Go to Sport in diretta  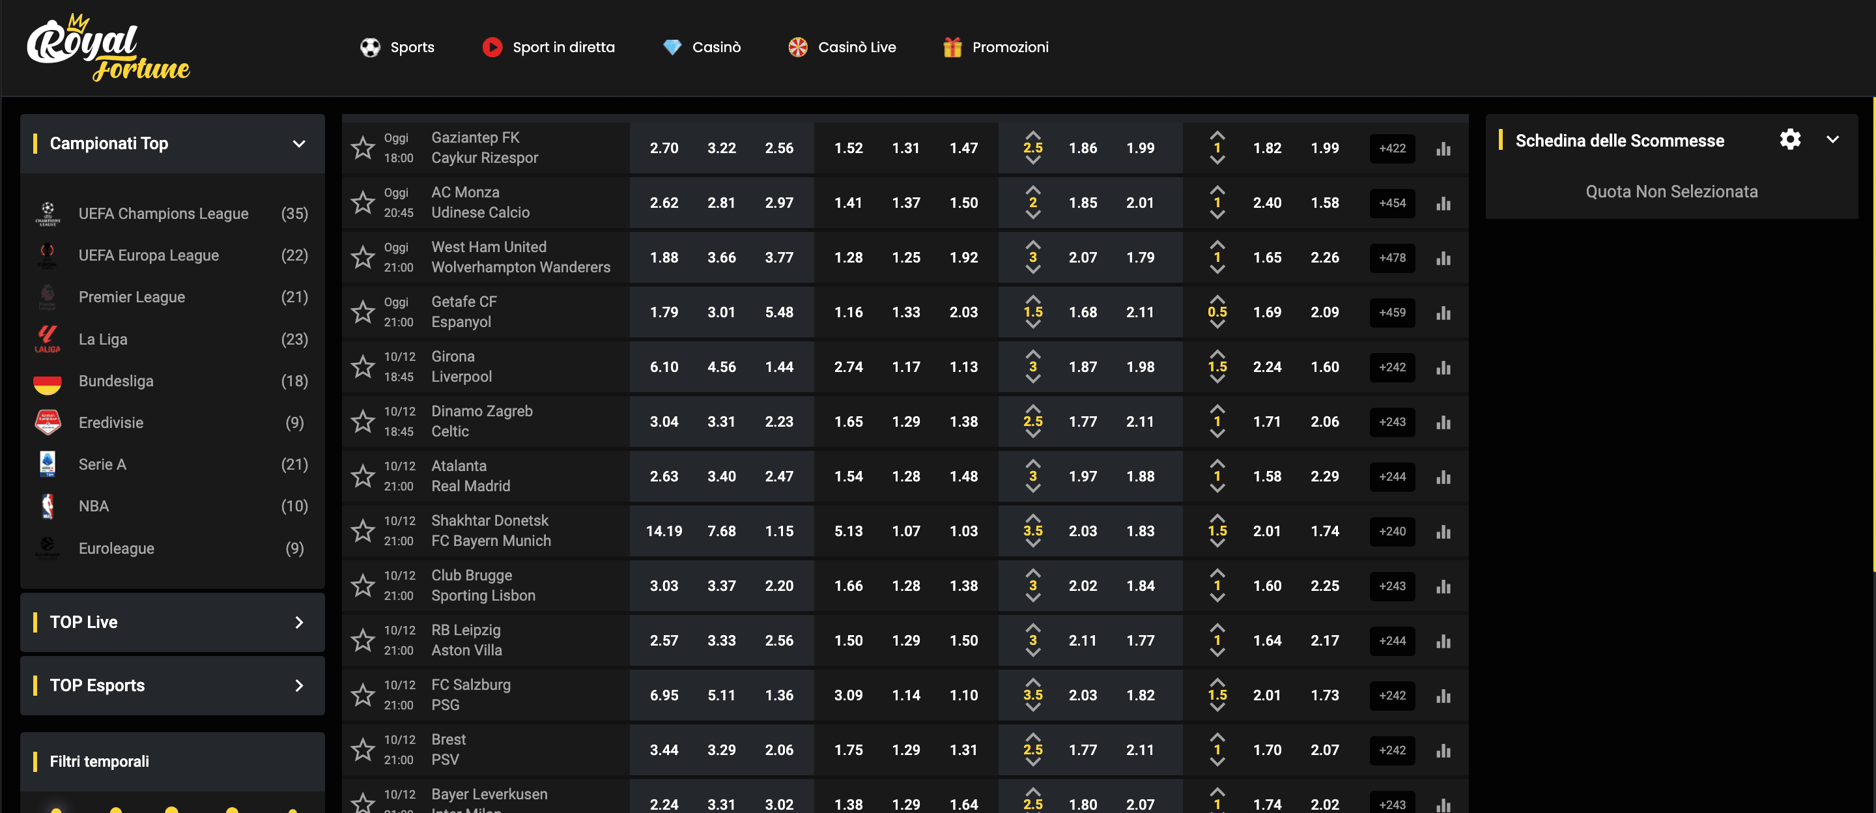coord(548,48)
